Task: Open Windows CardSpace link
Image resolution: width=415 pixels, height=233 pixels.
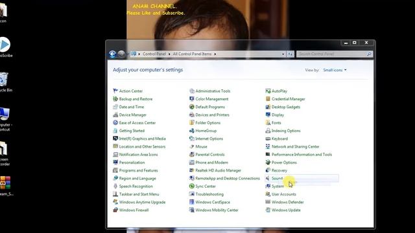Action: pyautogui.click(x=213, y=202)
